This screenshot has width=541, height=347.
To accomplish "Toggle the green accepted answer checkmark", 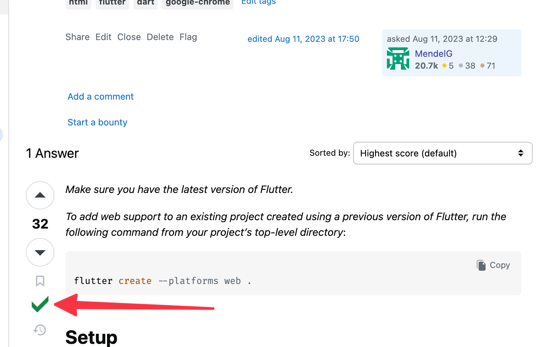I will click(40, 304).
